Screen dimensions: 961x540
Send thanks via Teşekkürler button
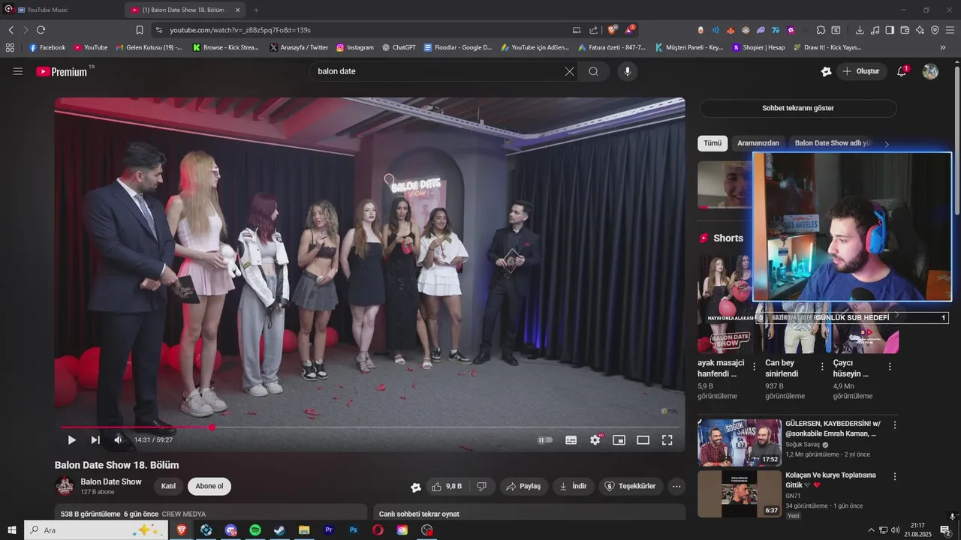tap(631, 486)
